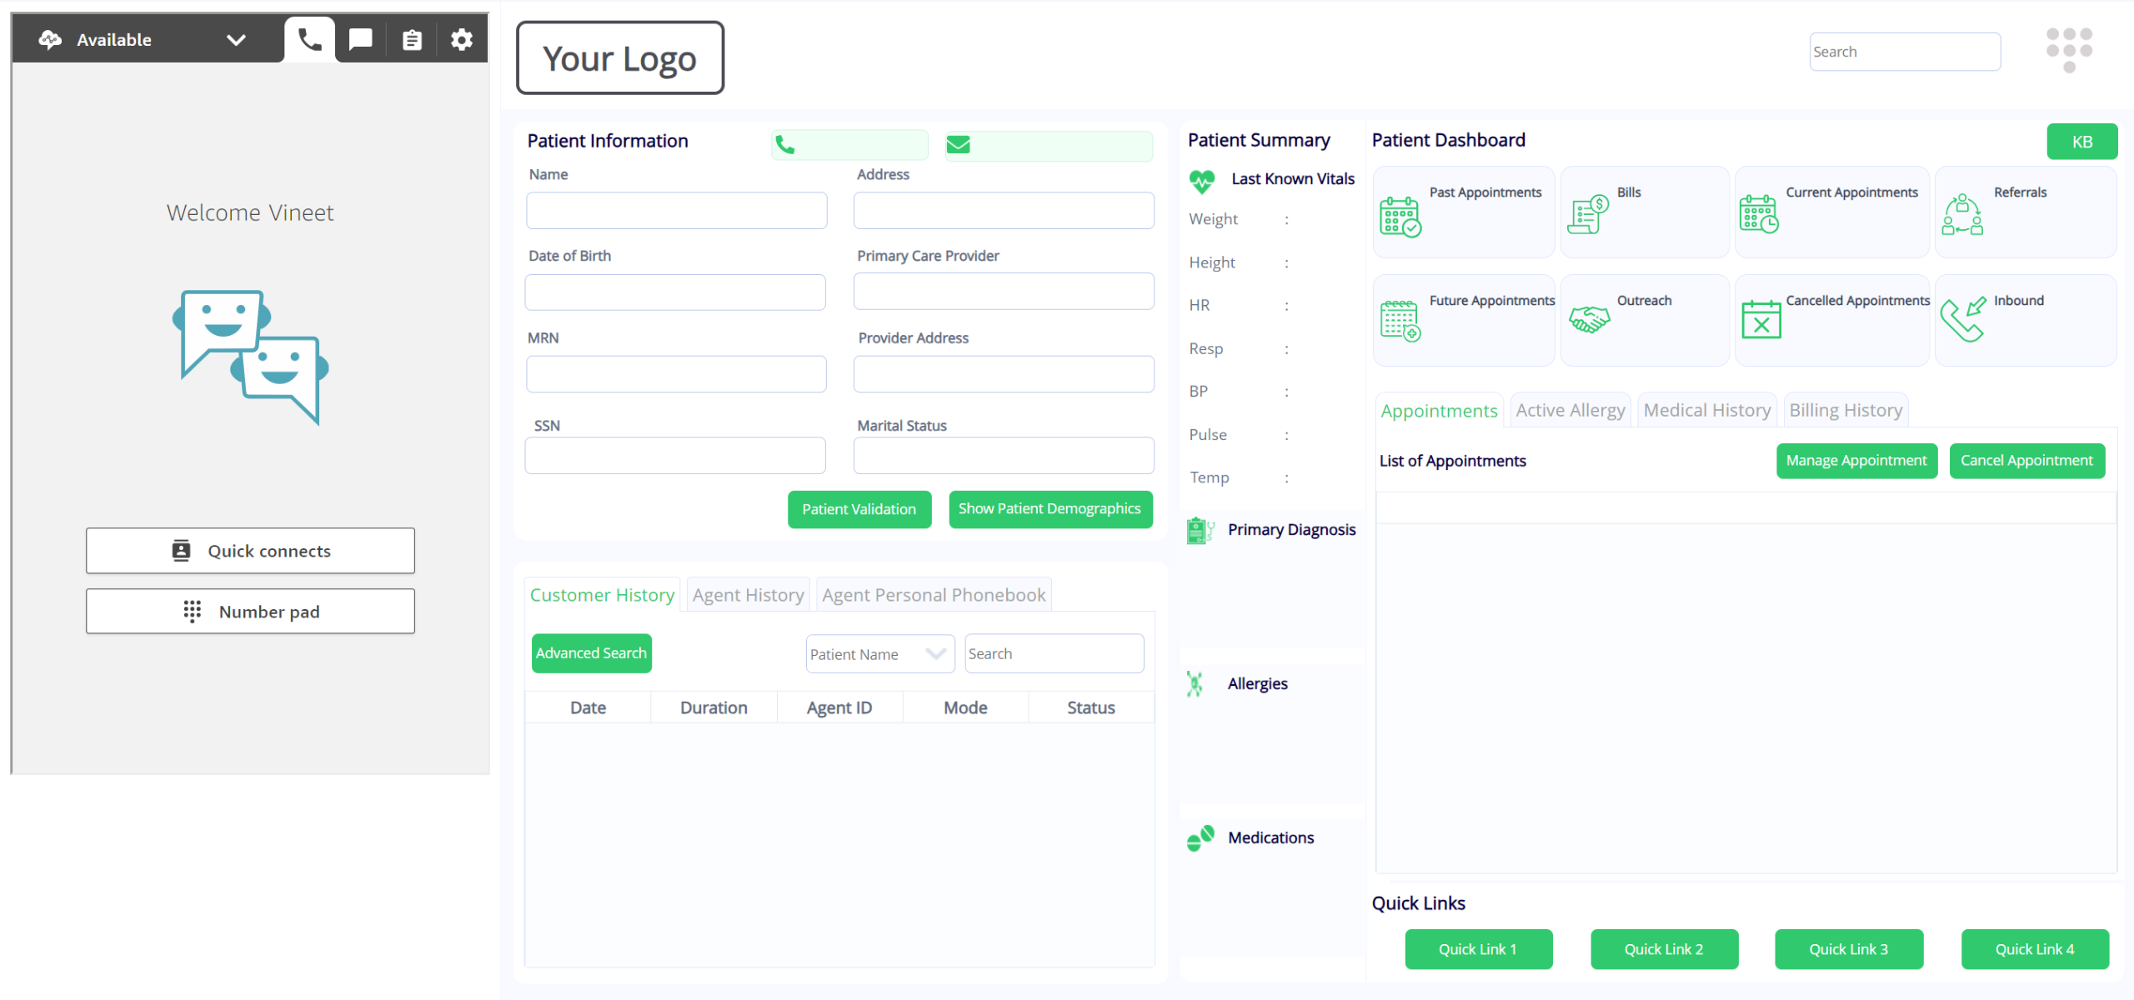Open the Bills dashboard icon

[1588, 214]
